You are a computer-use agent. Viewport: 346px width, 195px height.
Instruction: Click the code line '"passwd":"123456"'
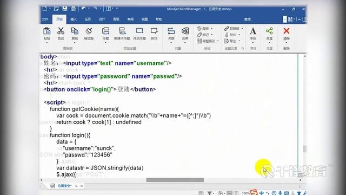pyautogui.click(x=88, y=155)
